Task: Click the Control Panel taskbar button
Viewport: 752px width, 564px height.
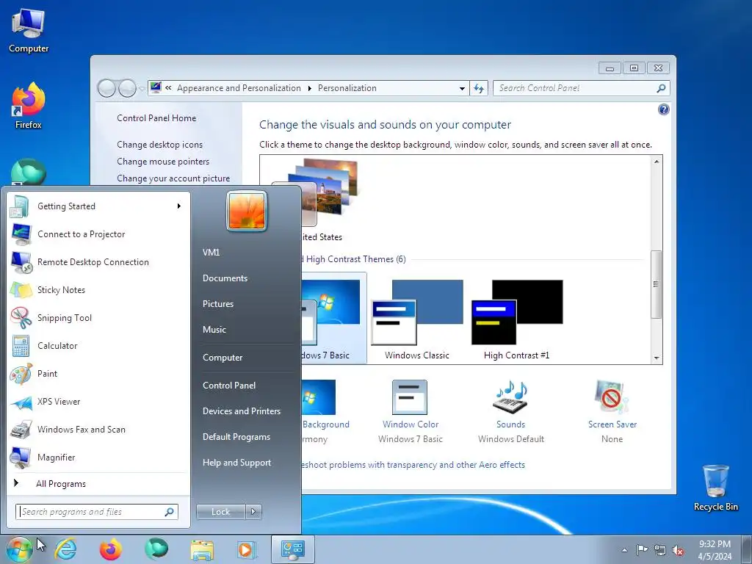Action: tap(293, 549)
